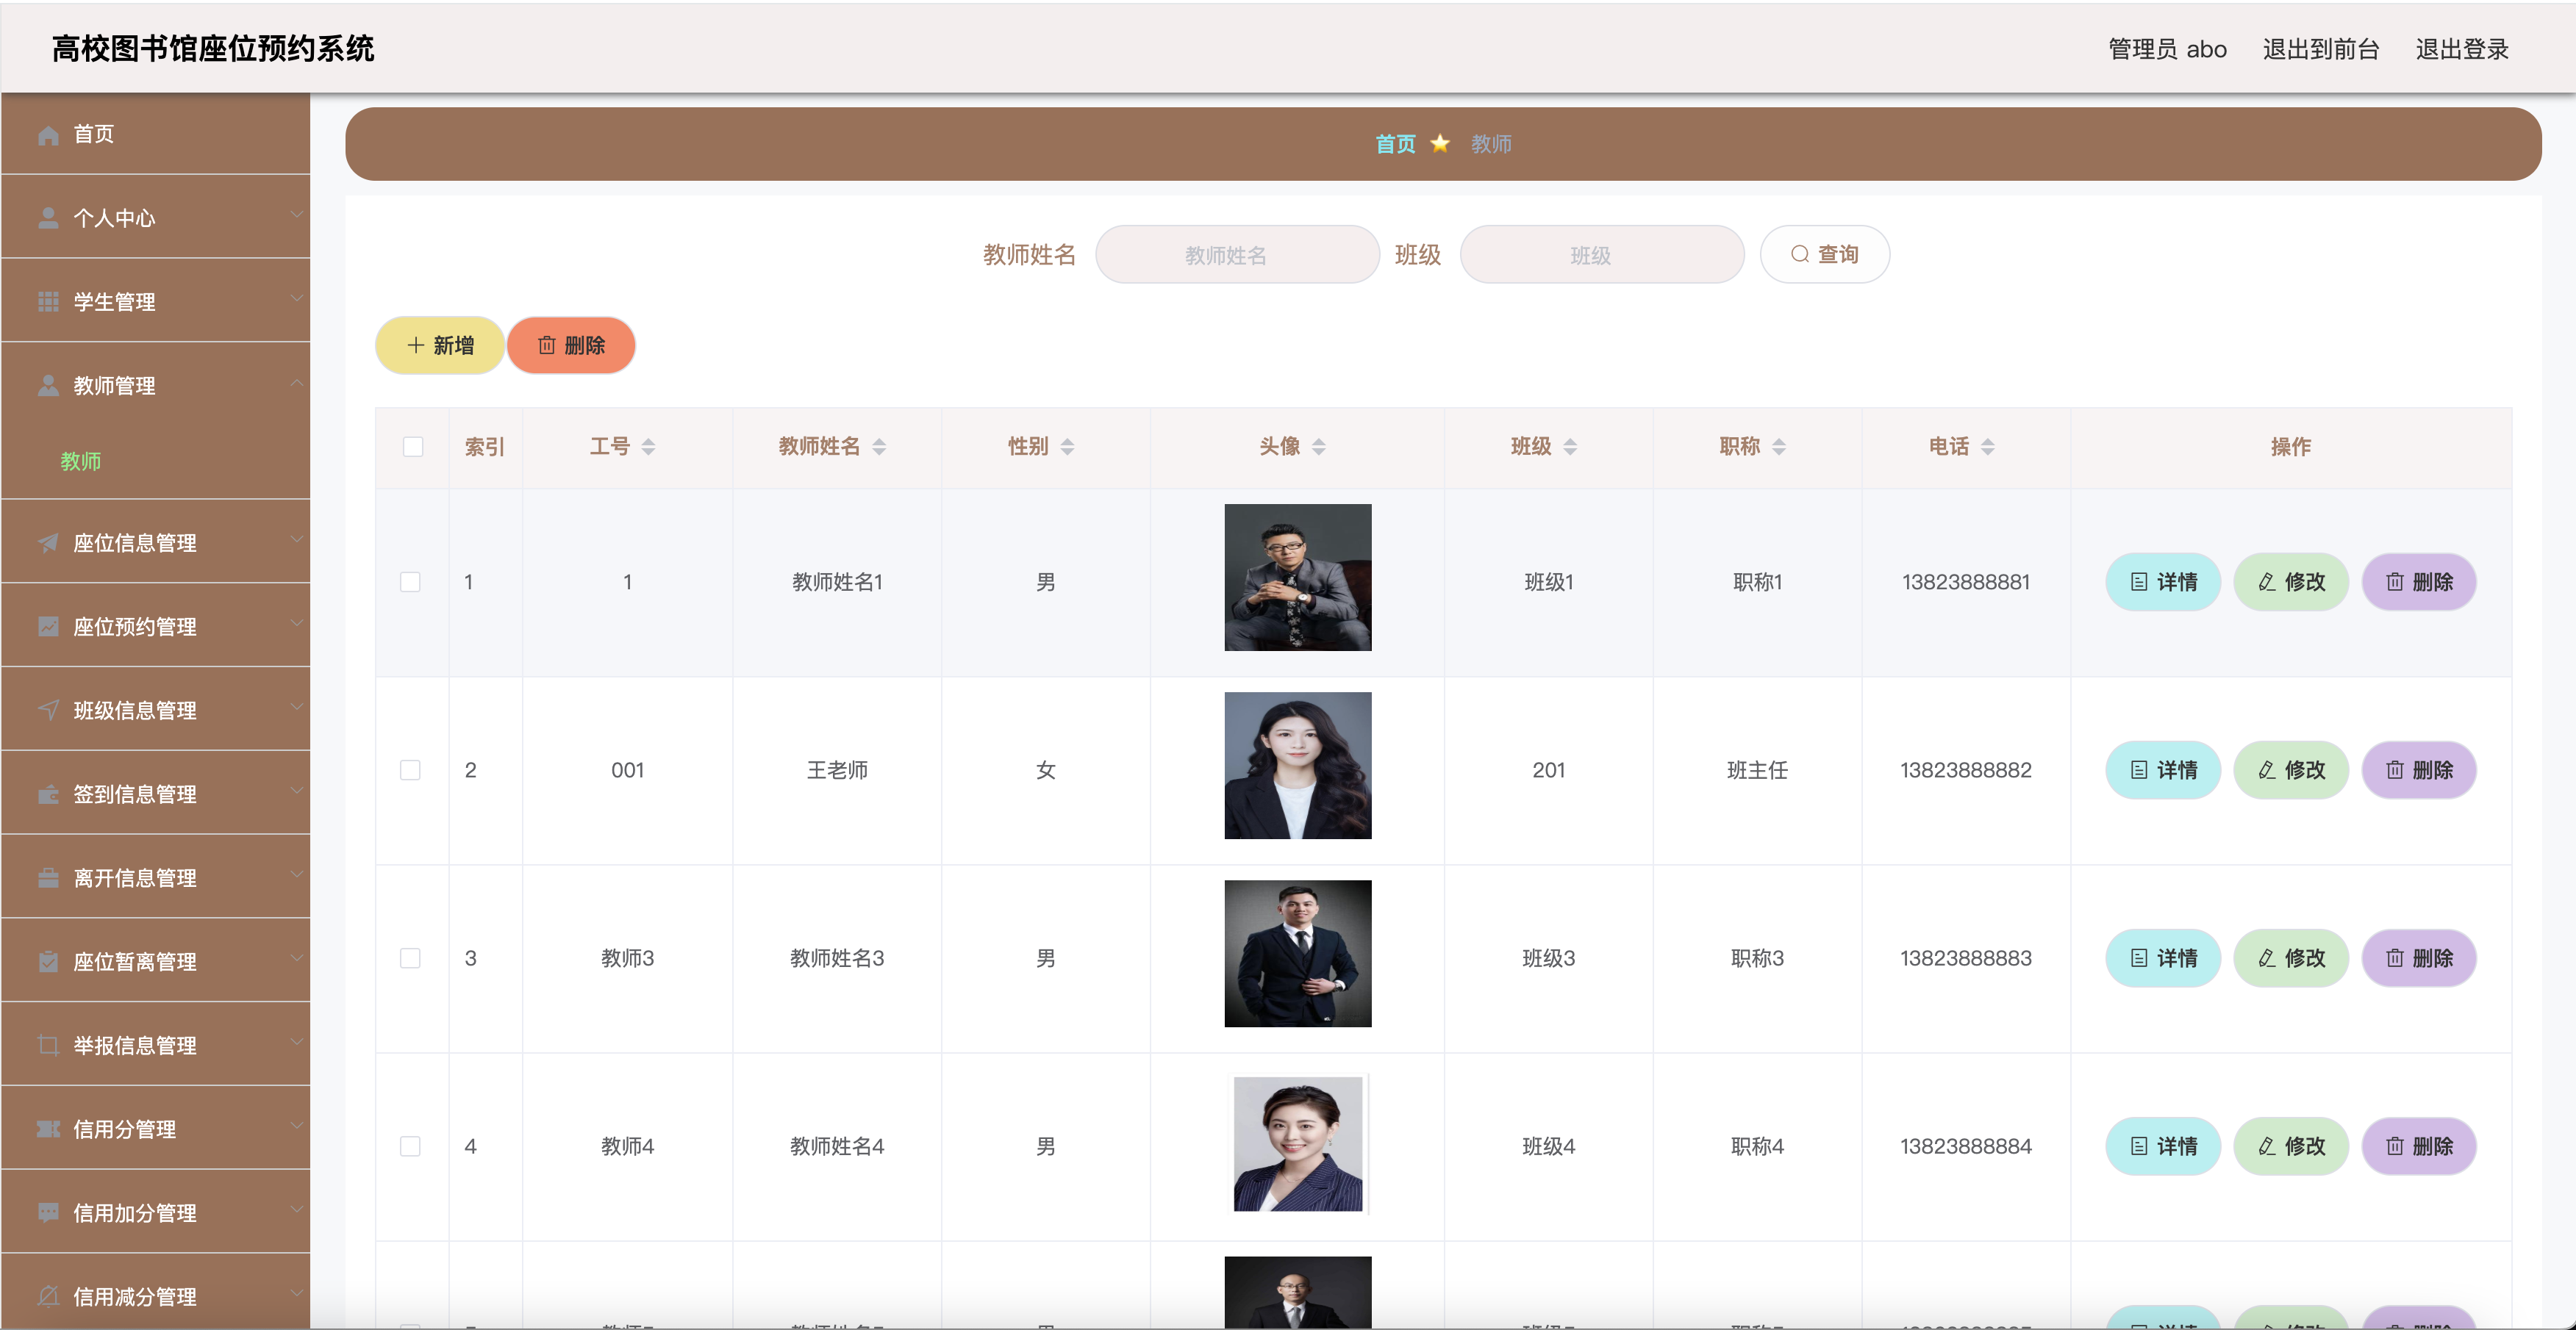2576x1330 pixels.
Task: Check the row for 教师姓名3
Action: pyautogui.click(x=410, y=958)
